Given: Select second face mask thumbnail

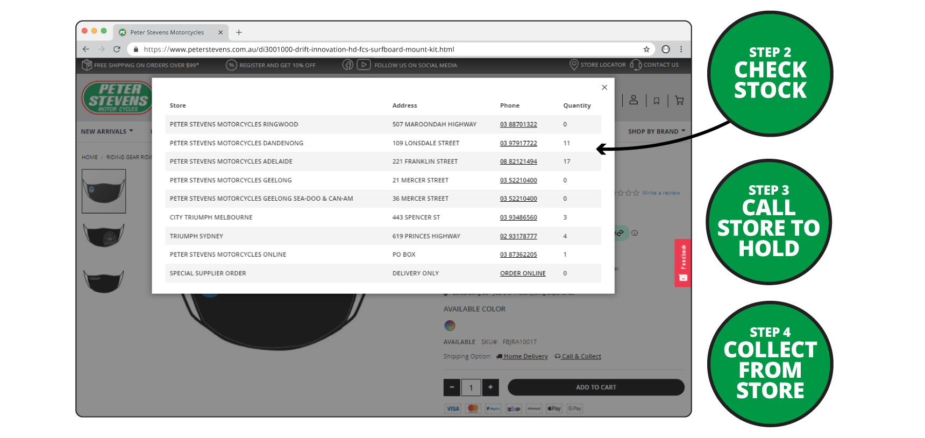Looking at the screenshot, I should (104, 235).
